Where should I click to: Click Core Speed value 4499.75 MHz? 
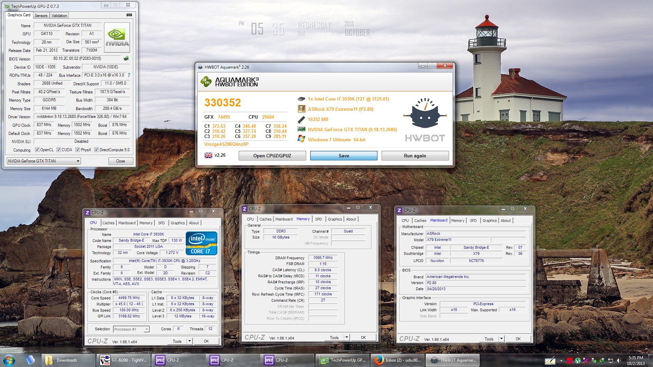click(129, 298)
